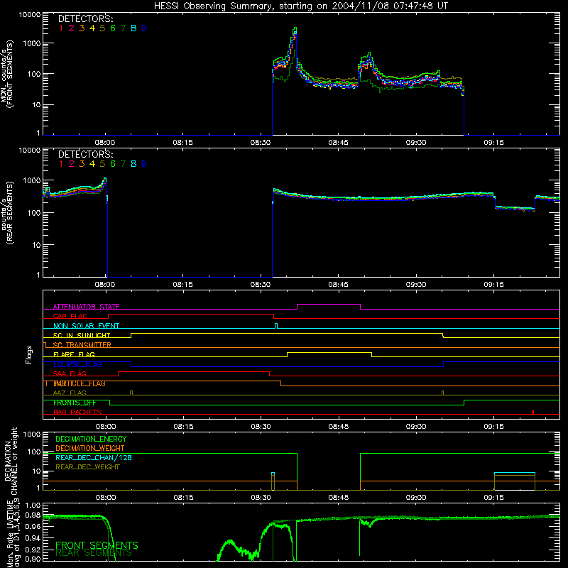The image size is (568, 568).
Task: Pick detector 1 in rear segments legend
Action: point(61,164)
